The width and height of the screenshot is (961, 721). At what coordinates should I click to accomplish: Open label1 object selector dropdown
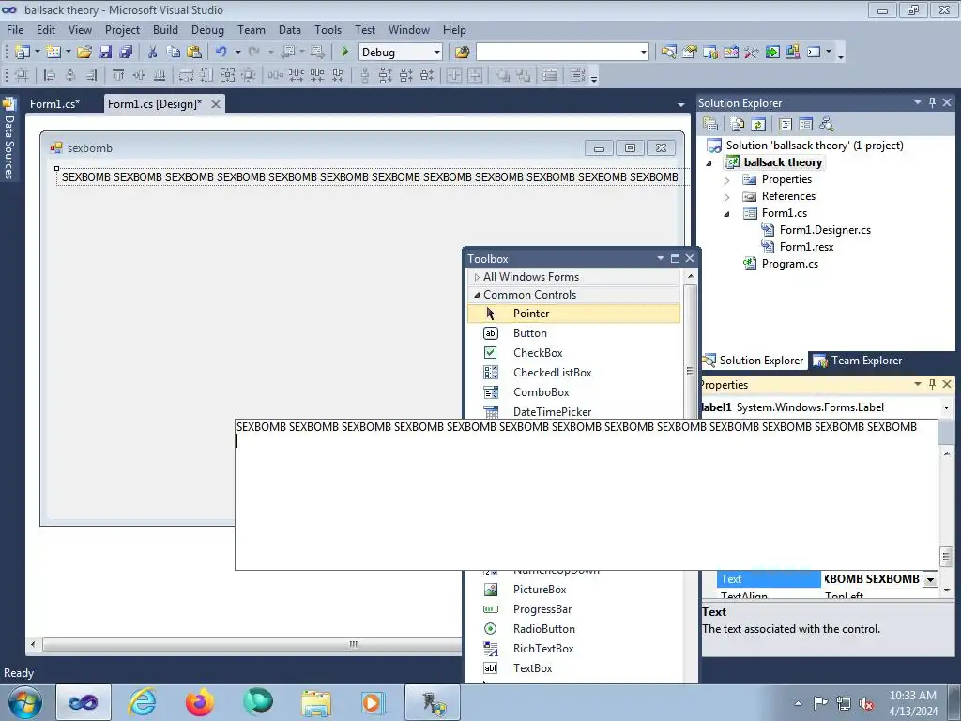point(946,407)
